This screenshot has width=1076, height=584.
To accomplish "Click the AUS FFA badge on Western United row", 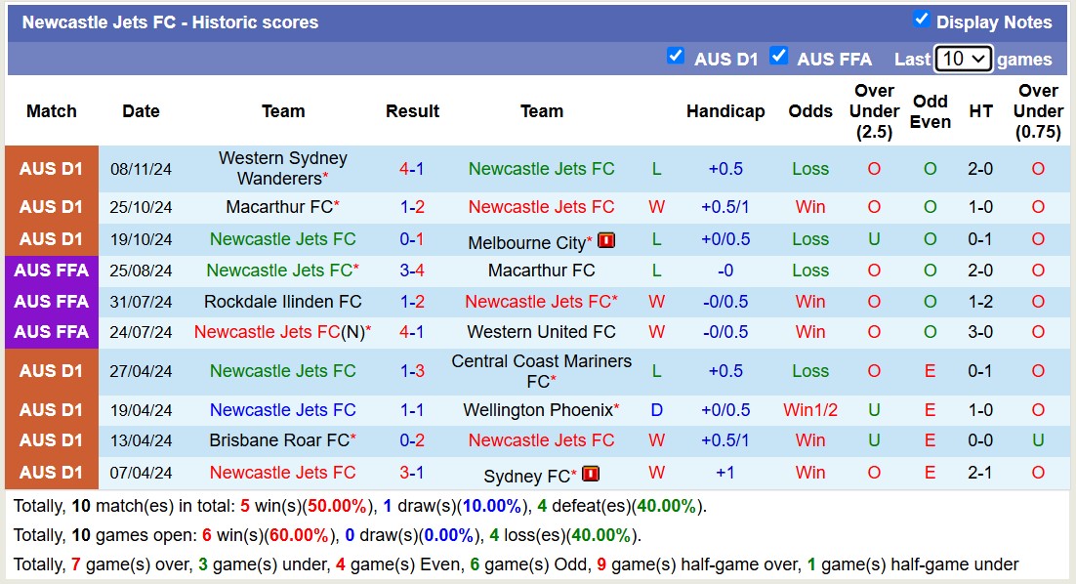I will coord(51,332).
